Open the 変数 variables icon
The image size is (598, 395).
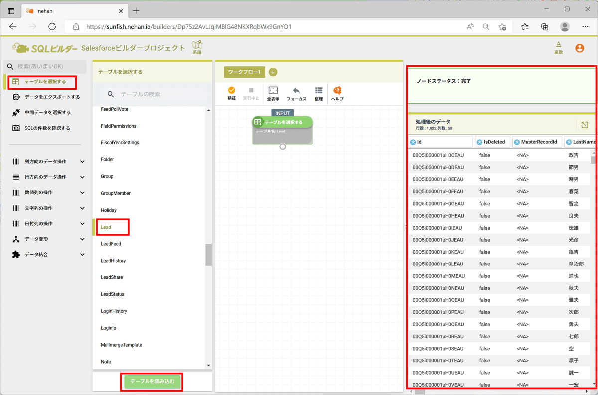[559, 46]
